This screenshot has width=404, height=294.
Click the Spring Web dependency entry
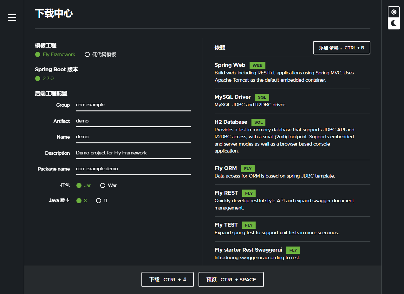click(x=230, y=65)
